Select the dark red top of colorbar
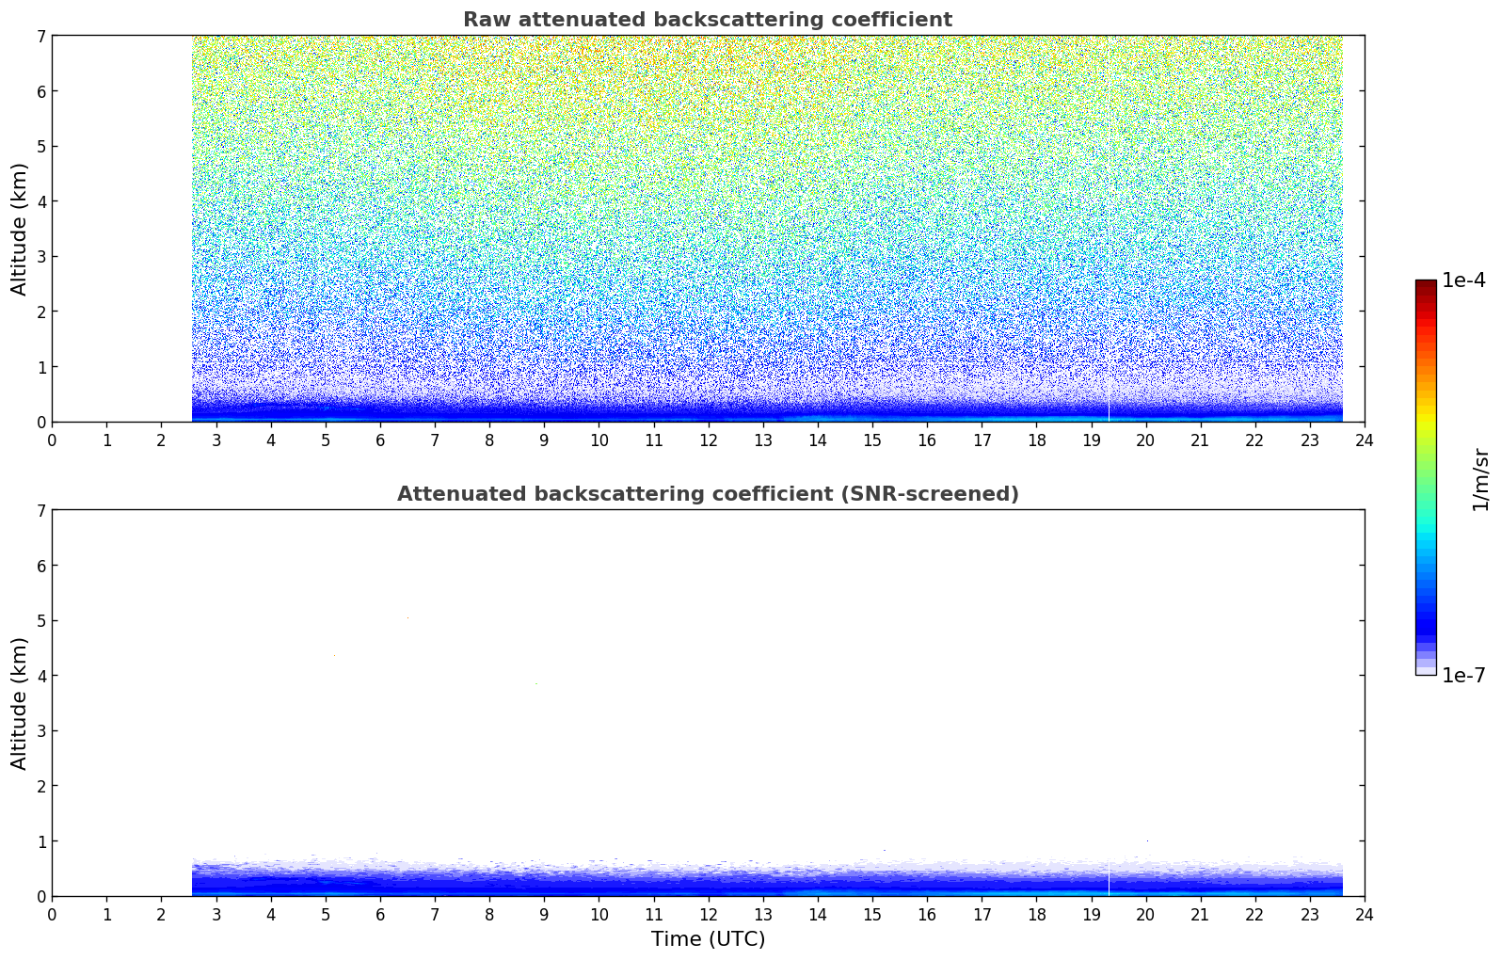This screenshot has width=1501, height=960. (x=1425, y=285)
